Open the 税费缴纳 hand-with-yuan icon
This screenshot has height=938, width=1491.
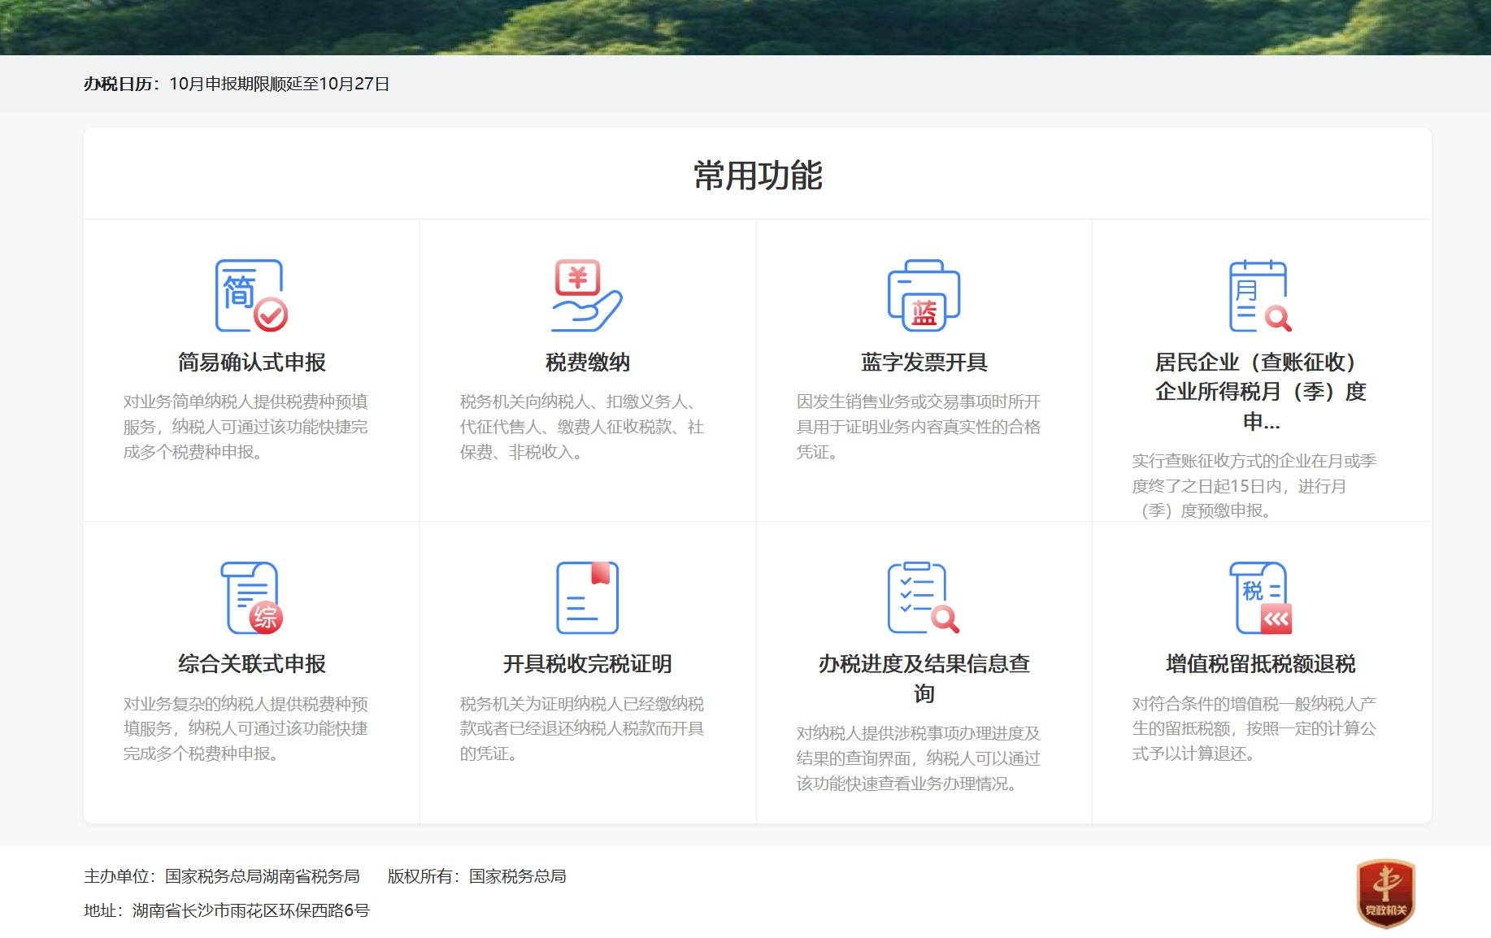(587, 296)
